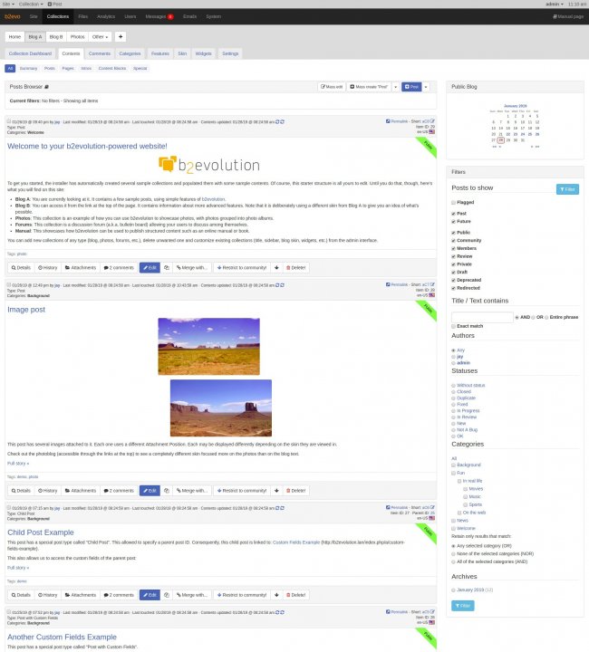Viewport: 589px width, 652px height.
Task: Open the dropdown arrow beside Mass create
Action: tap(396, 87)
